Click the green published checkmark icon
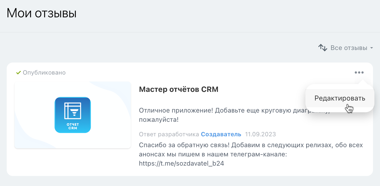Image resolution: width=380 pixels, height=186 pixels. point(18,73)
